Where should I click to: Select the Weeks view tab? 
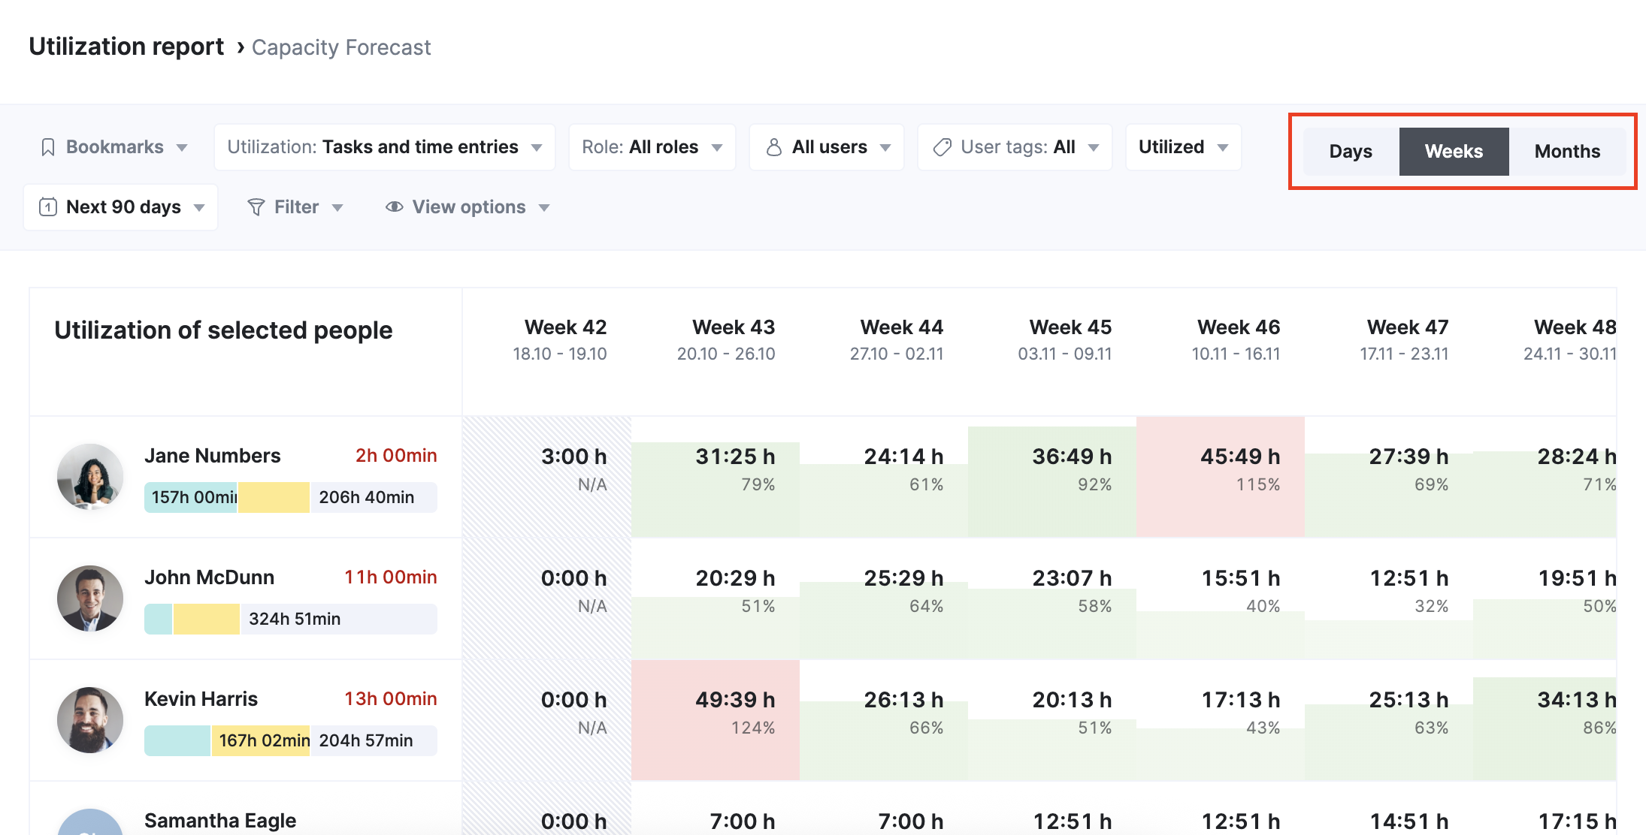point(1454,152)
